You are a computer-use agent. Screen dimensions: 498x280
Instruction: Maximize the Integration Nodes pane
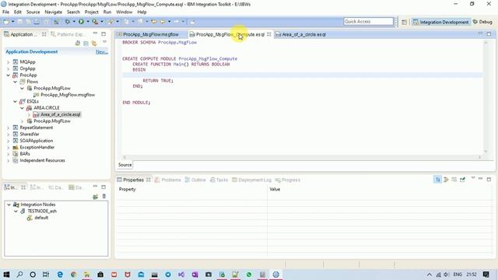[103, 187]
